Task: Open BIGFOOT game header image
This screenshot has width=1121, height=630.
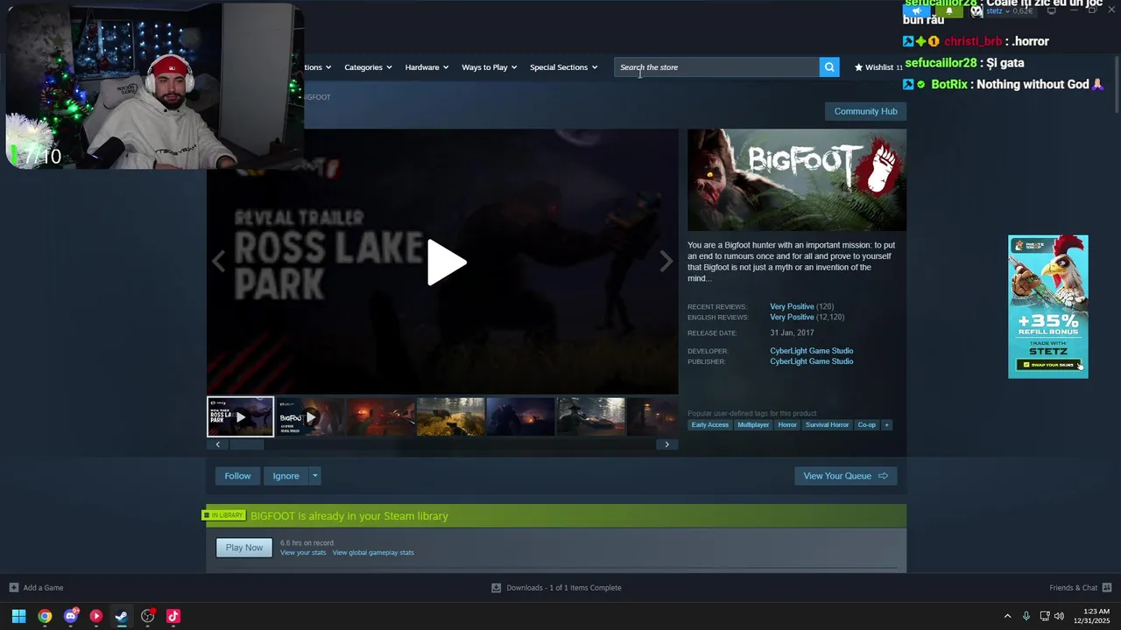Action: point(796,180)
